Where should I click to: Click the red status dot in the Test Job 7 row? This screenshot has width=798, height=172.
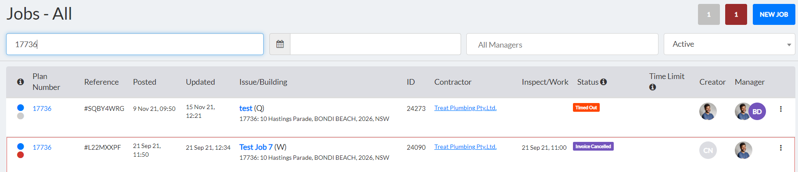pyautogui.click(x=20, y=155)
